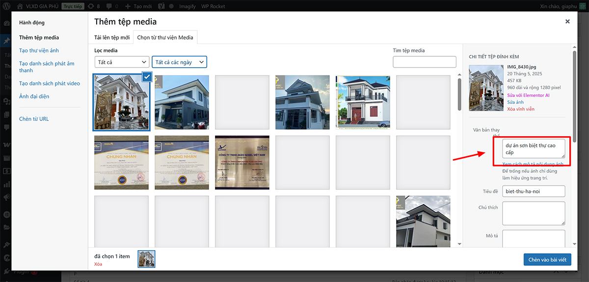The image size is (589, 282).
Task: Select 'Tạo thư viện ảnh' in left menu
Action: [x=39, y=51]
